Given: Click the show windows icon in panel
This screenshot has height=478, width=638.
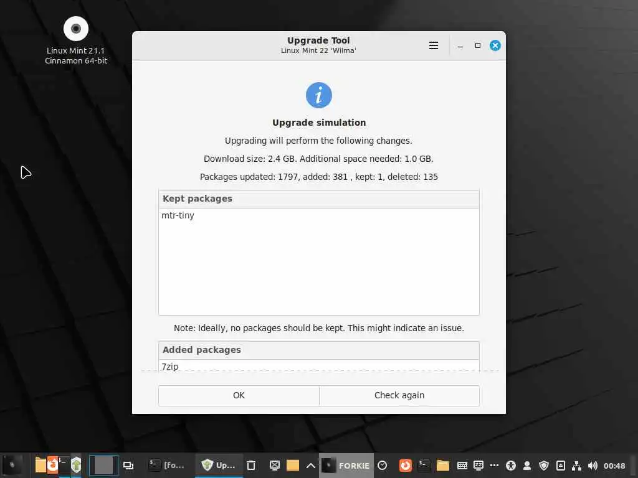Looking at the screenshot, I should click(x=128, y=466).
